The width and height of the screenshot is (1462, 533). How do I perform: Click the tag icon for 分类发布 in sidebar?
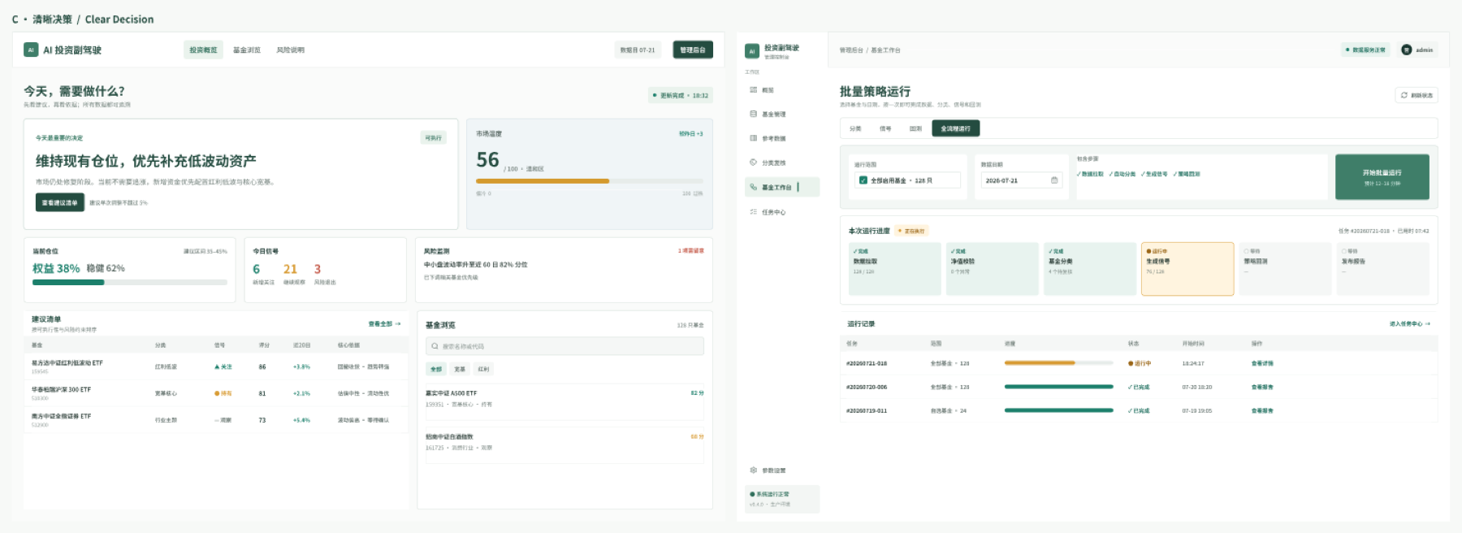(753, 162)
